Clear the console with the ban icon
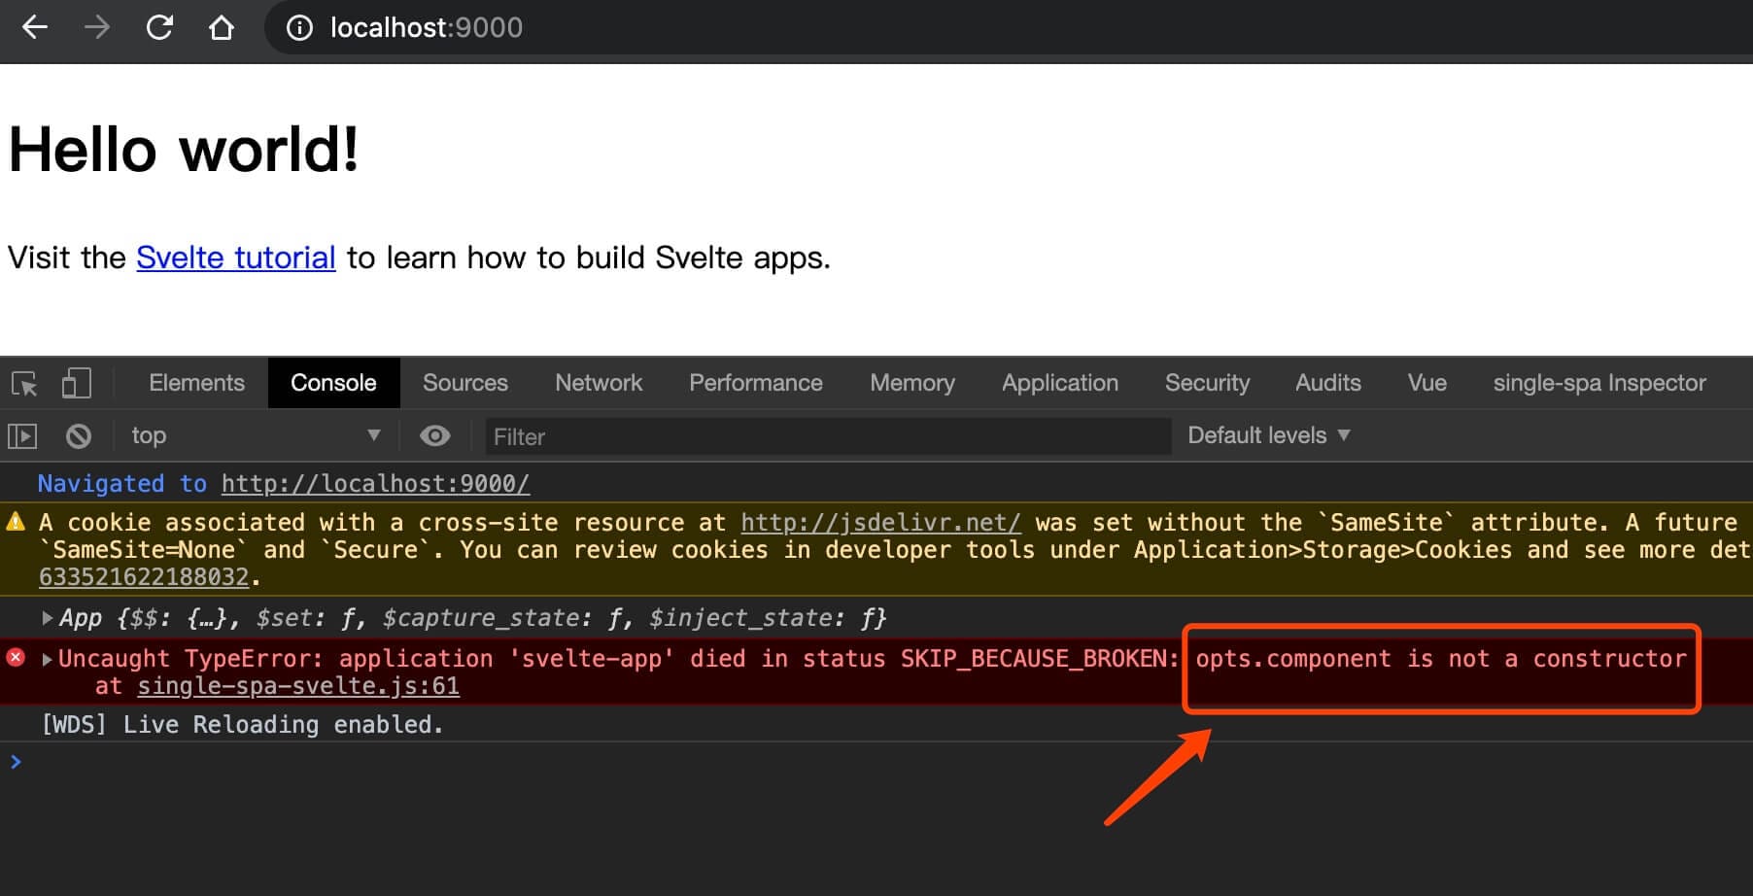This screenshot has width=1753, height=896. coord(79,436)
